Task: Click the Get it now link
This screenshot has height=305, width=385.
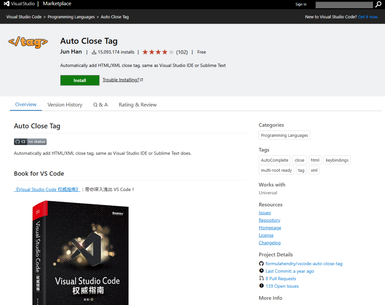Action: (x=368, y=17)
